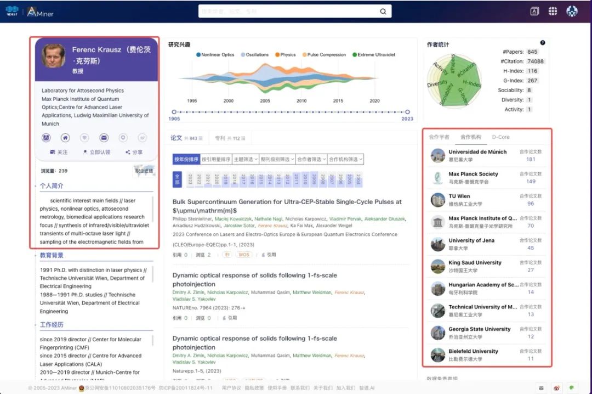The width and height of the screenshot is (592, 394).
Task: Click the greyed wifi-like icon in profile card
Action: [84, 138]
